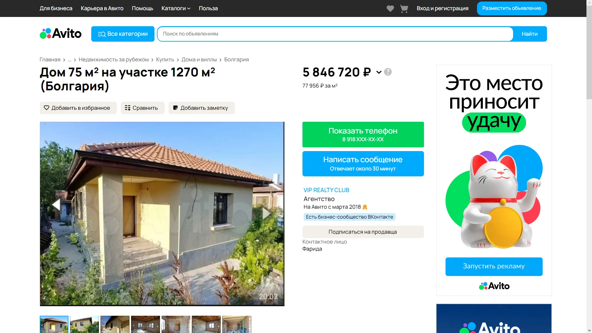Expand the price currency chevron
Image resolution: width=592 pixels, height=333 pixels.
click(x=379, y=72)
